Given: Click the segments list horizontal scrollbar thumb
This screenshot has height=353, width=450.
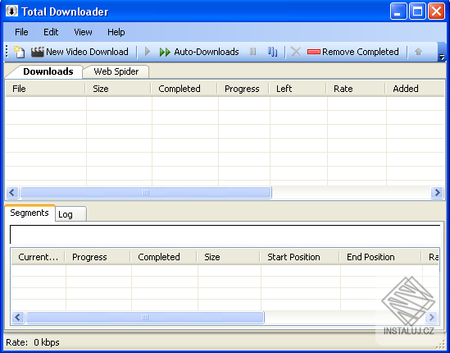Looking at the screenshot, I should point(145,318).
